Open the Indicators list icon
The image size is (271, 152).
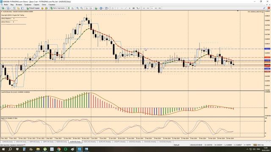click(96, 8)
